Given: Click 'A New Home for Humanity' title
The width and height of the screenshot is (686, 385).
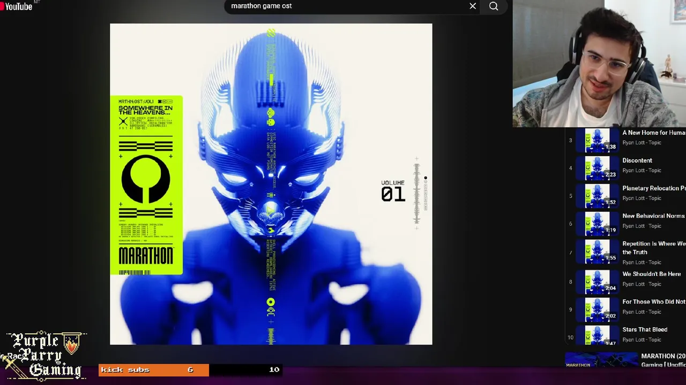Looking at the screenshot, I should pyautogui.click(x=654, y=133).
